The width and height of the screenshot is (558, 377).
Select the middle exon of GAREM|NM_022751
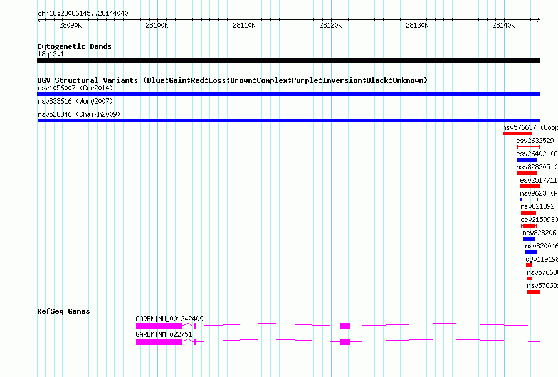pos(345,342)
